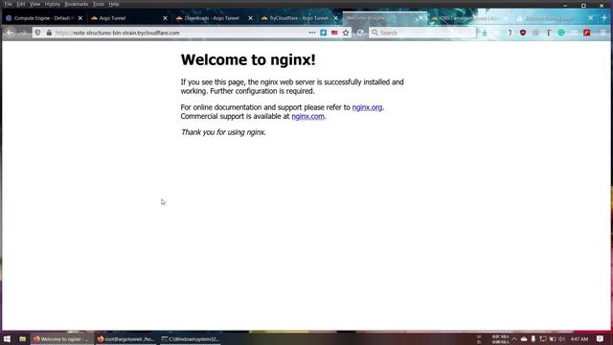Viewport: 613px width, 345px height.
Task: Follow the nginx.org link
Action: 367,107
